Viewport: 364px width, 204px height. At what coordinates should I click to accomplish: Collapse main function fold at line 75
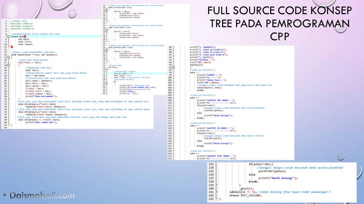coord(106,69)
